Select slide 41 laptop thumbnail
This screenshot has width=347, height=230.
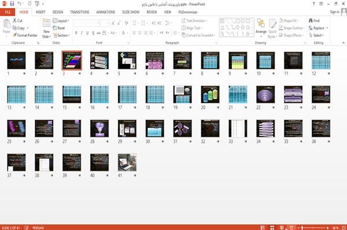tap(127, 163)
